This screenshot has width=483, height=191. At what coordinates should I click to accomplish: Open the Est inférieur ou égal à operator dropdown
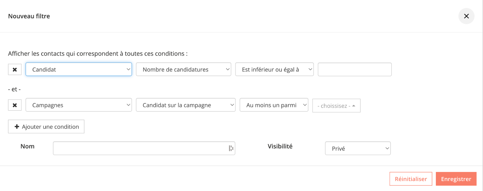(274, 70)
